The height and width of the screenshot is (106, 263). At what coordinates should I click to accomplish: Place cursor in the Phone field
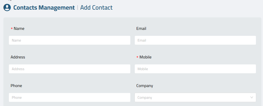click(x=70, y=97)
